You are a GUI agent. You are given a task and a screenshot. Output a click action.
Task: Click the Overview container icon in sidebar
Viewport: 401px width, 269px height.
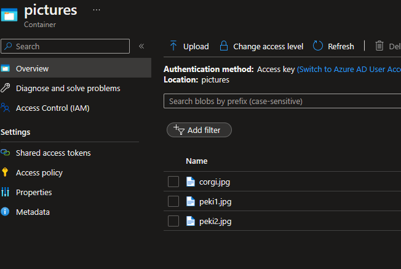6,68
